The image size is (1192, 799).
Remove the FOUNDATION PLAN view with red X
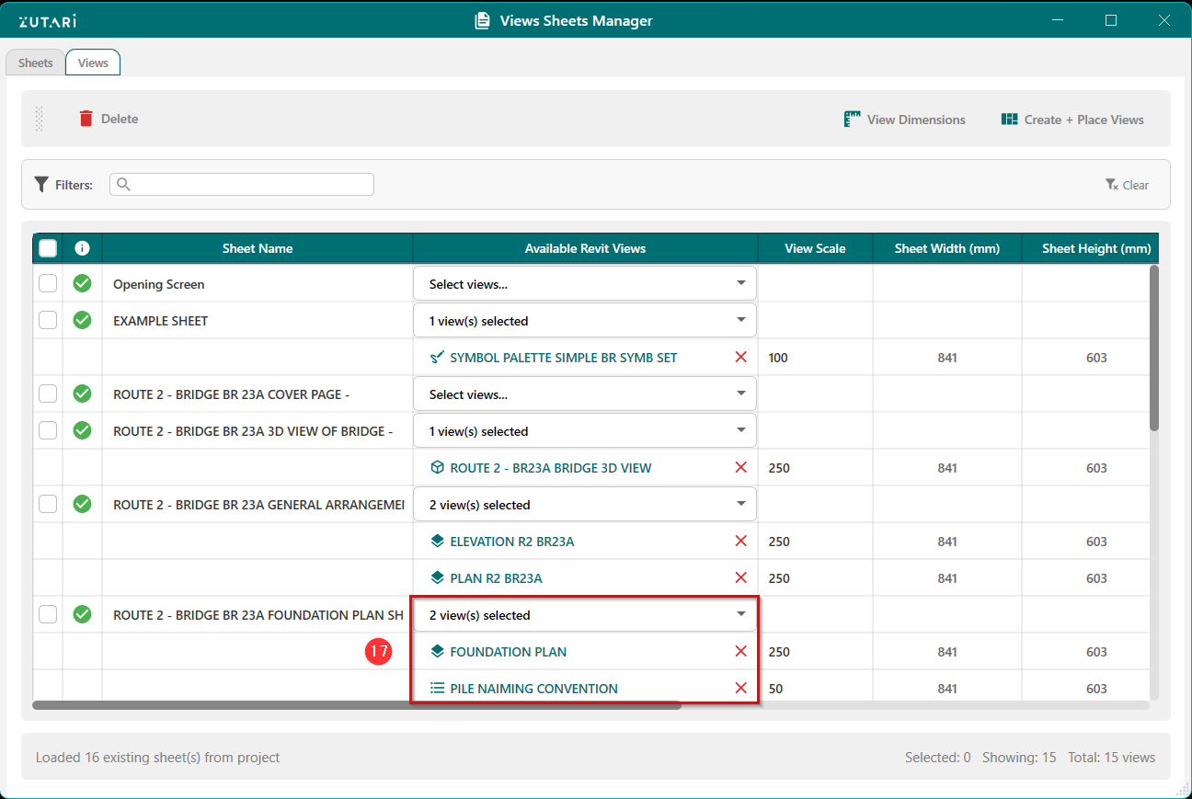pyautogui.click(x=740, y=651)
